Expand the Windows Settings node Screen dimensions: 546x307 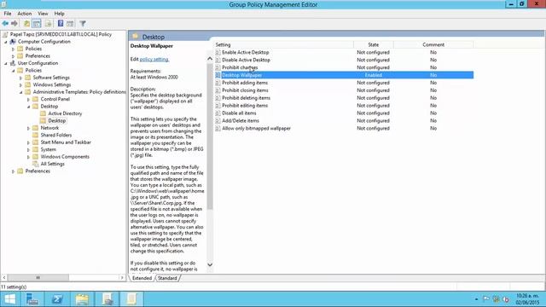(x=20, y=85)
